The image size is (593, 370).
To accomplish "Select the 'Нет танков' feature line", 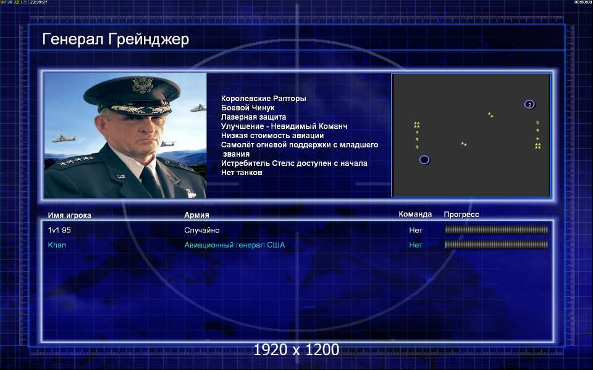I will tap(242, 173).
